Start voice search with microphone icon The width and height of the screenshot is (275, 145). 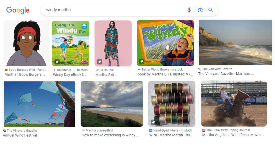pos(189,10)
